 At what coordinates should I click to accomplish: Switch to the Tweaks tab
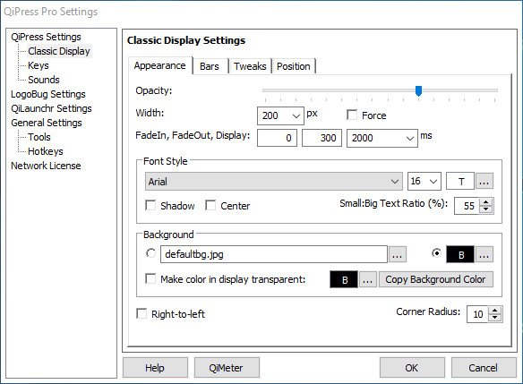point(250,66)
